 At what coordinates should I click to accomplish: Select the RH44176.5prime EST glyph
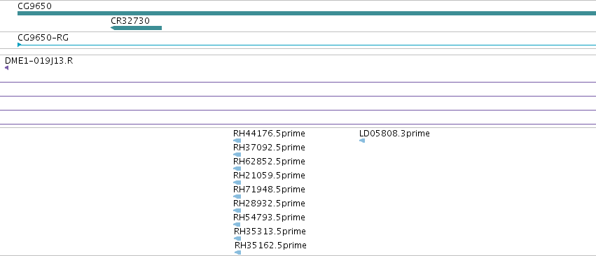(237, 141)
